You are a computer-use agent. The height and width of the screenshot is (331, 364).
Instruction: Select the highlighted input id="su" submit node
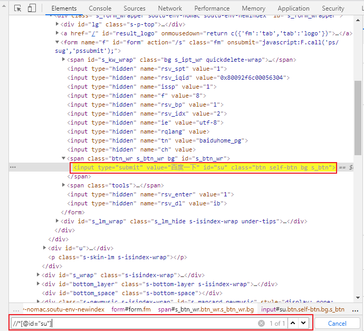point(204,167)
